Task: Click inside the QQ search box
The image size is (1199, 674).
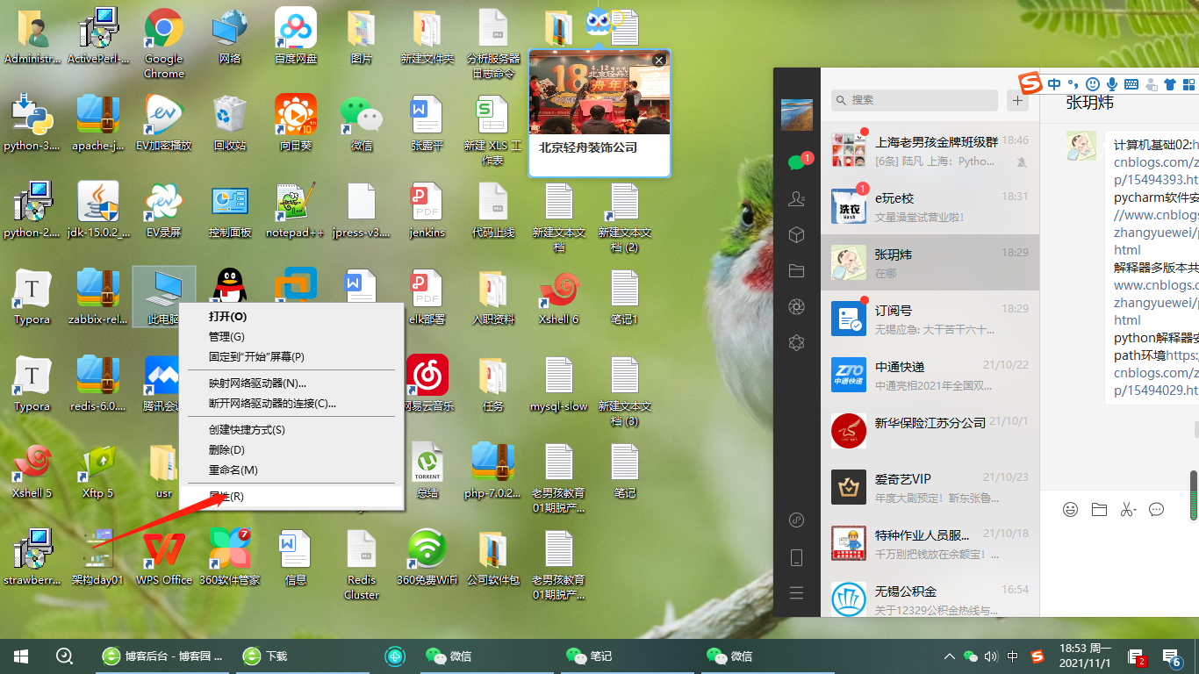Action: click(x=913, y=100)
